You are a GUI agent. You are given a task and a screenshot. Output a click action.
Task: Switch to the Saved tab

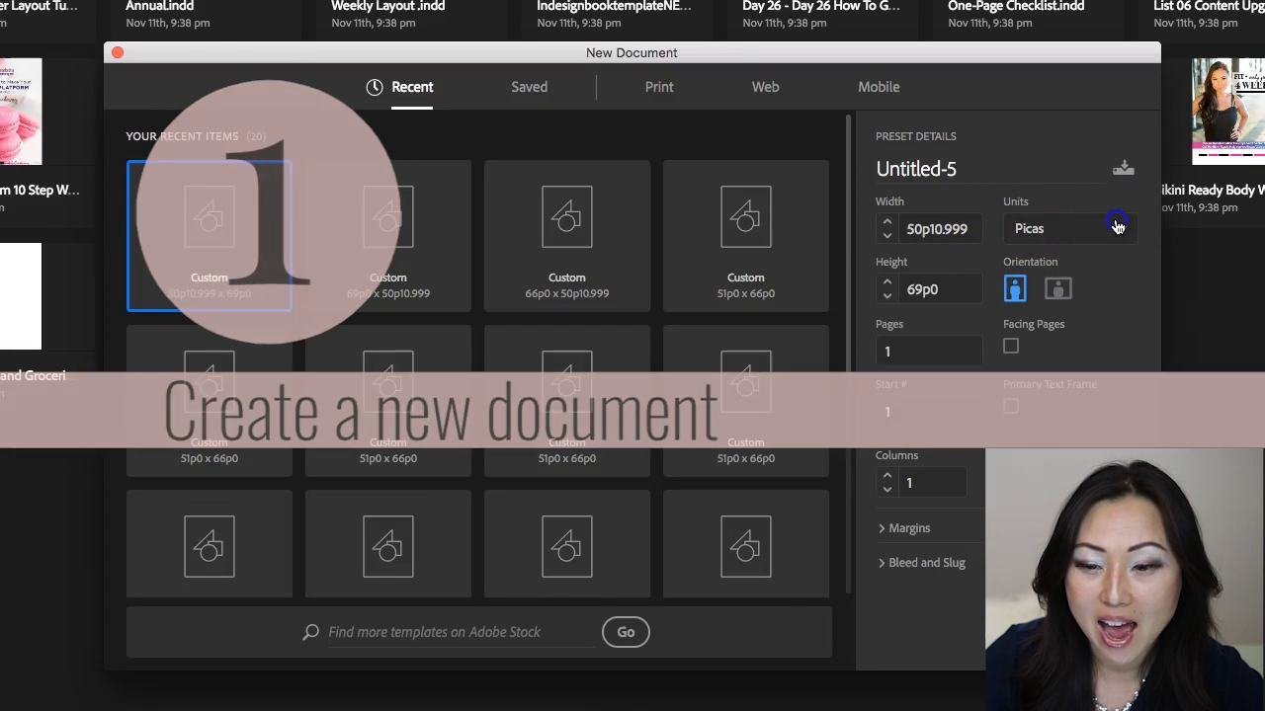[x=529, y=87]
